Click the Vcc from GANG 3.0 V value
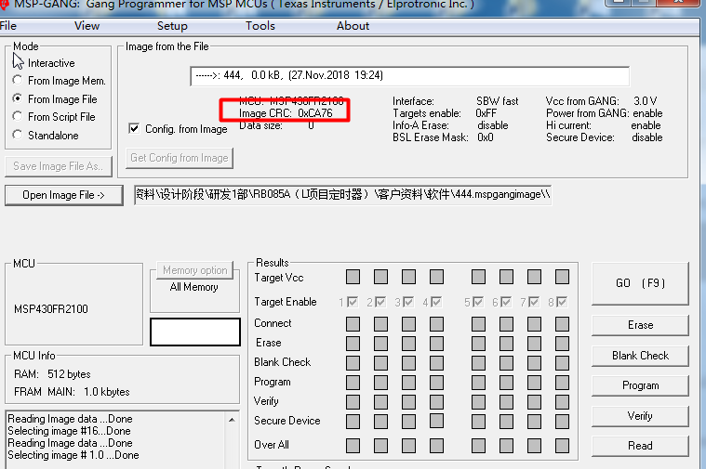Image resolution: width=706 pixels, height=469 pixels. point(646,101)
